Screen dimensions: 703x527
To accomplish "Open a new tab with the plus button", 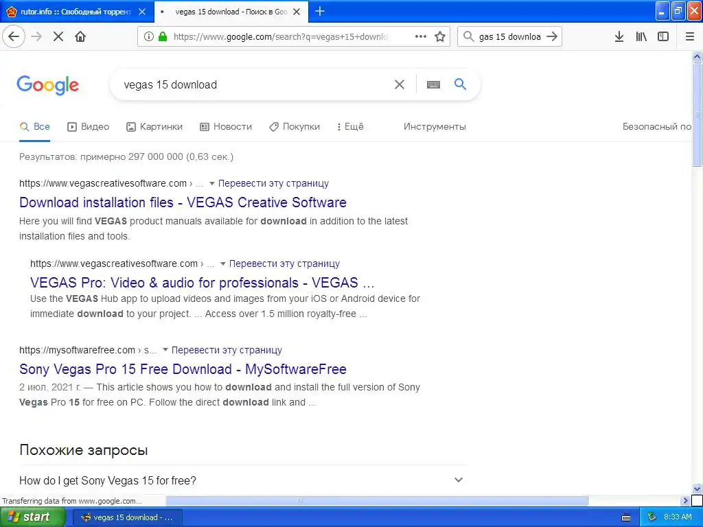I will (320, 11).
